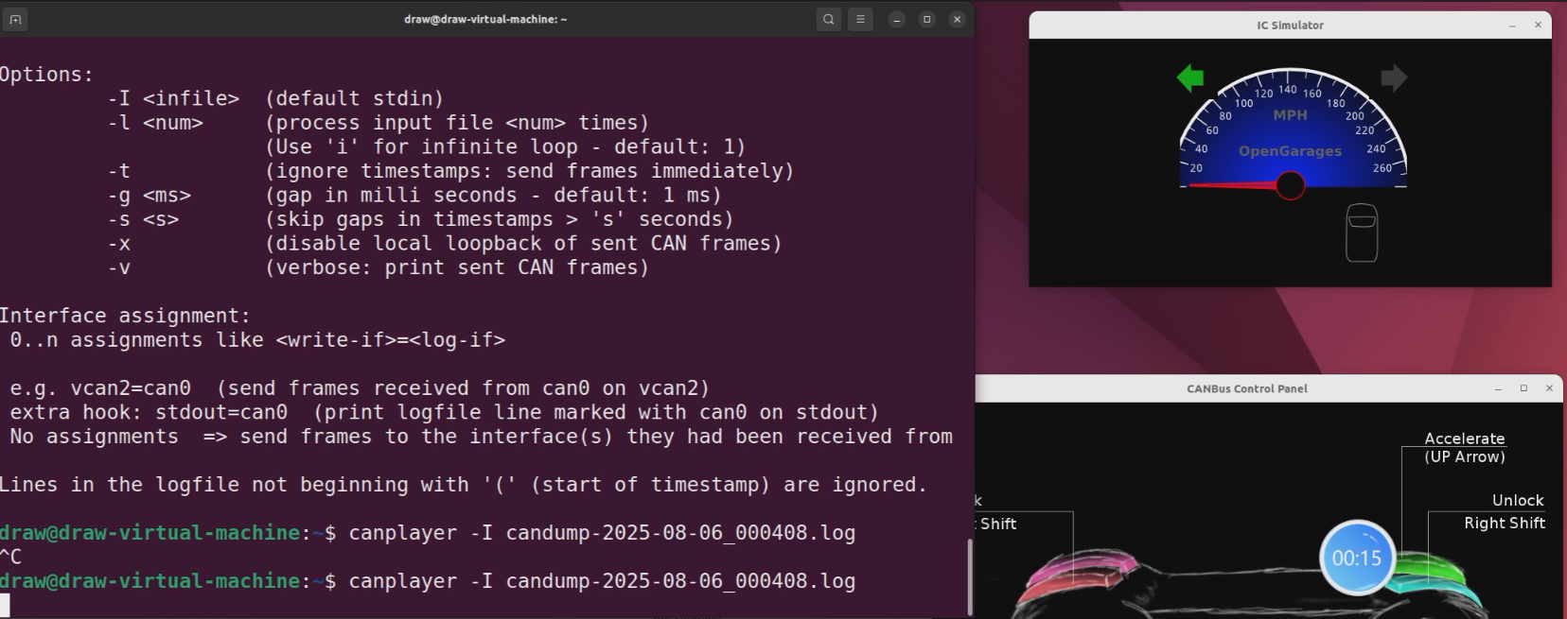Click the Right Shift label

[1505, 523]
